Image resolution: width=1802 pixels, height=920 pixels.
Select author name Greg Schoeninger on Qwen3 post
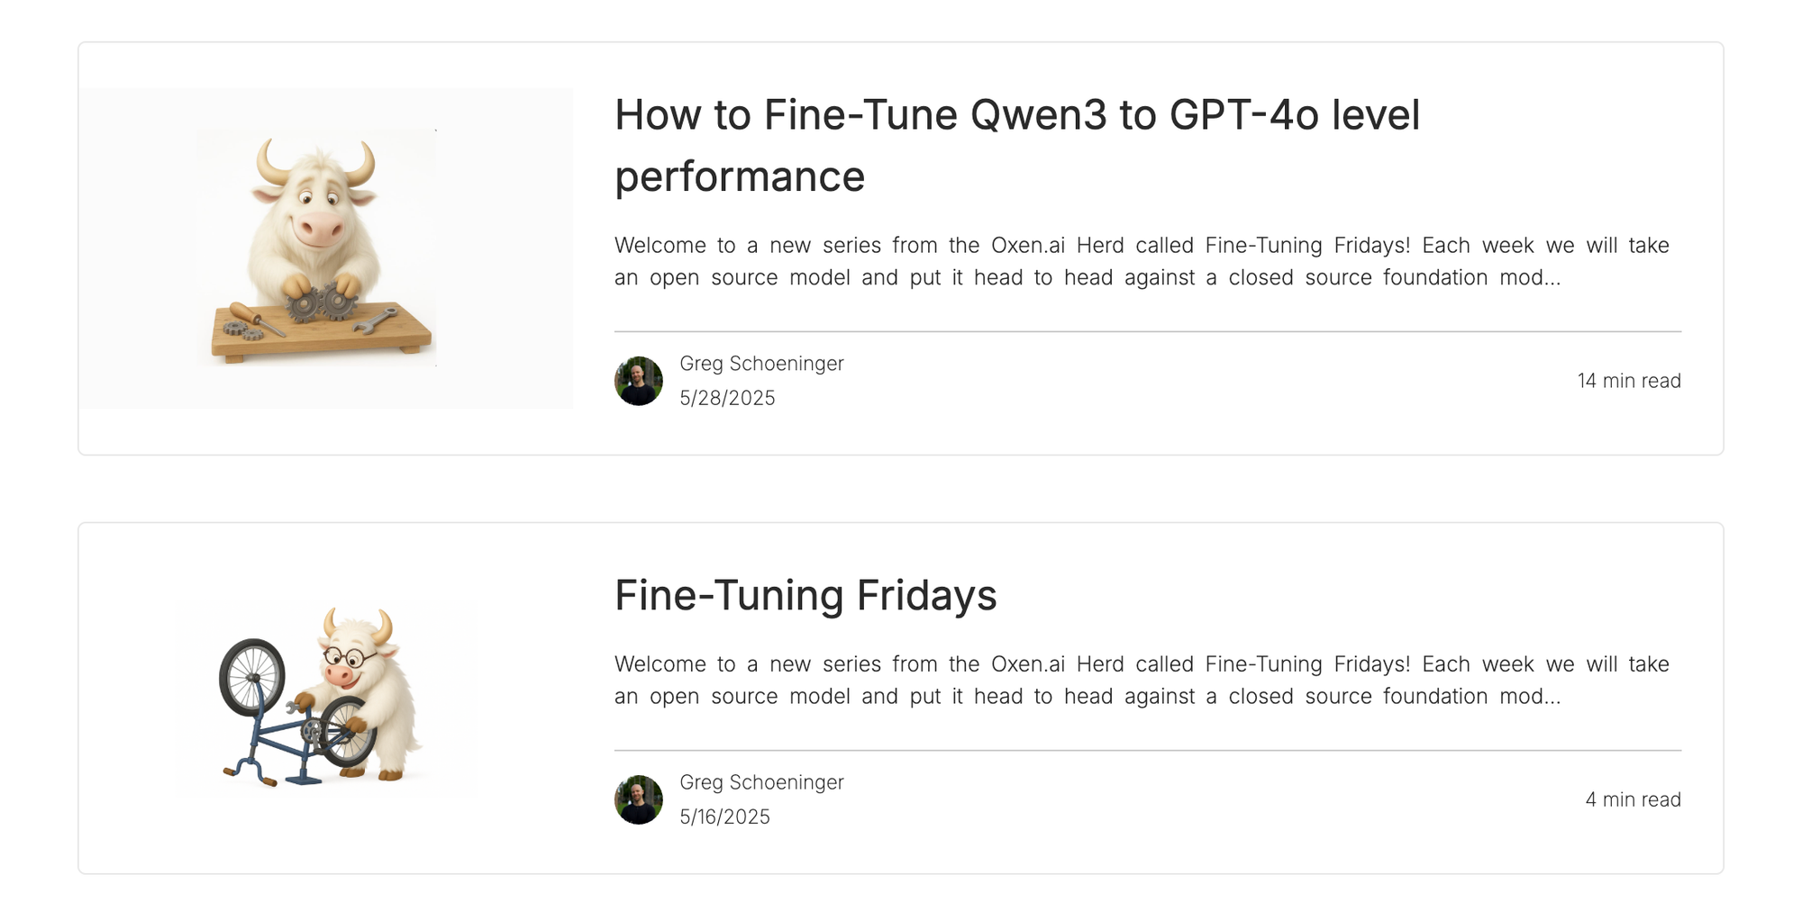coord(761,364)
